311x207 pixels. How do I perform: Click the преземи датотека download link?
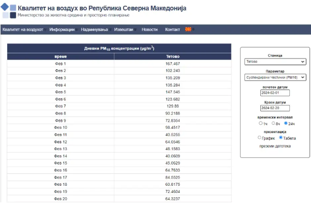click(x=275, y=146)
